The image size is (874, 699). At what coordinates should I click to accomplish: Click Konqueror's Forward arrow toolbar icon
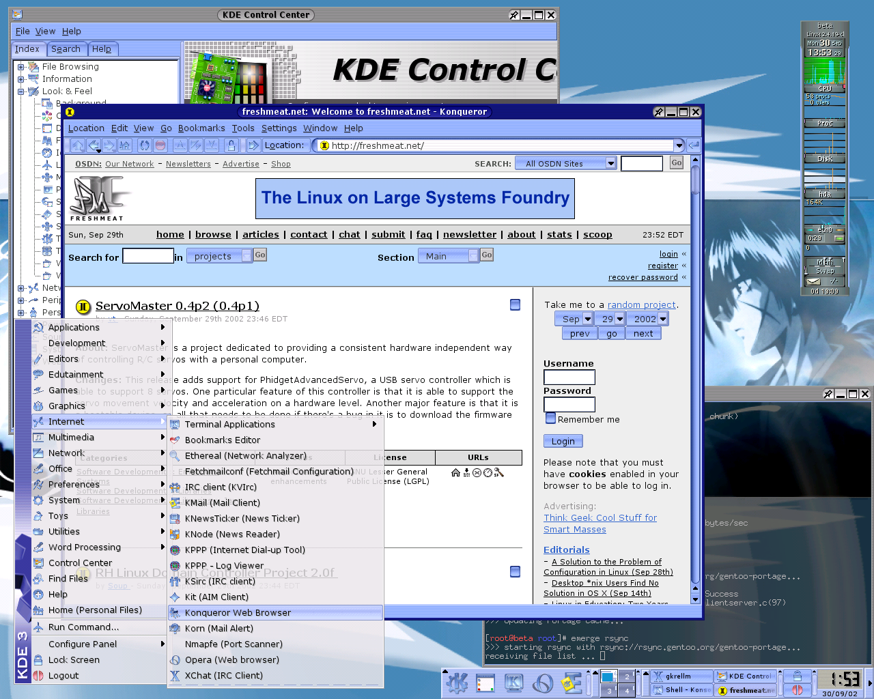109,145
